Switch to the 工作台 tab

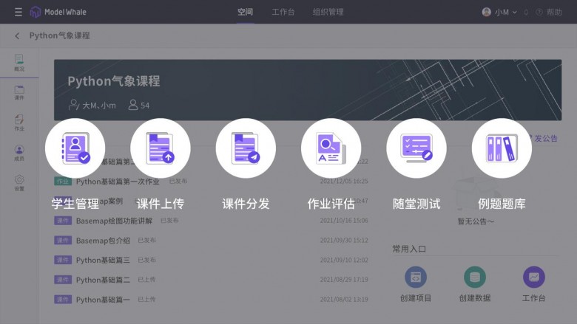pos(283,12)
